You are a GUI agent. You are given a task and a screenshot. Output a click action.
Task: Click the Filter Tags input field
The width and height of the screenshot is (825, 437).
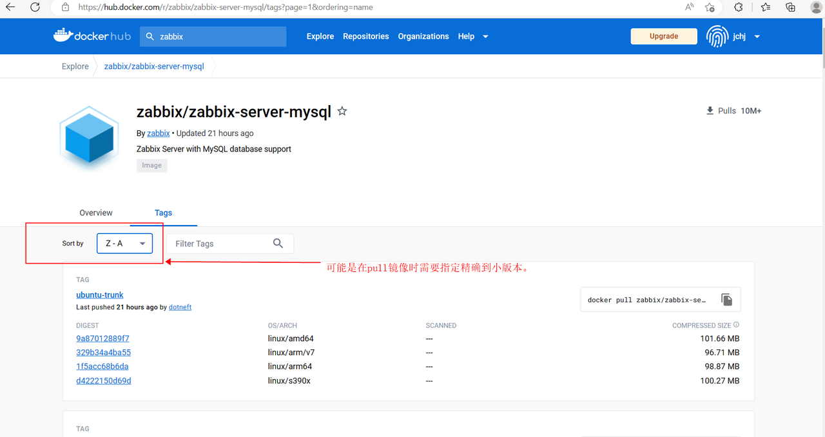pyautogui.click(x=219, y=244)
